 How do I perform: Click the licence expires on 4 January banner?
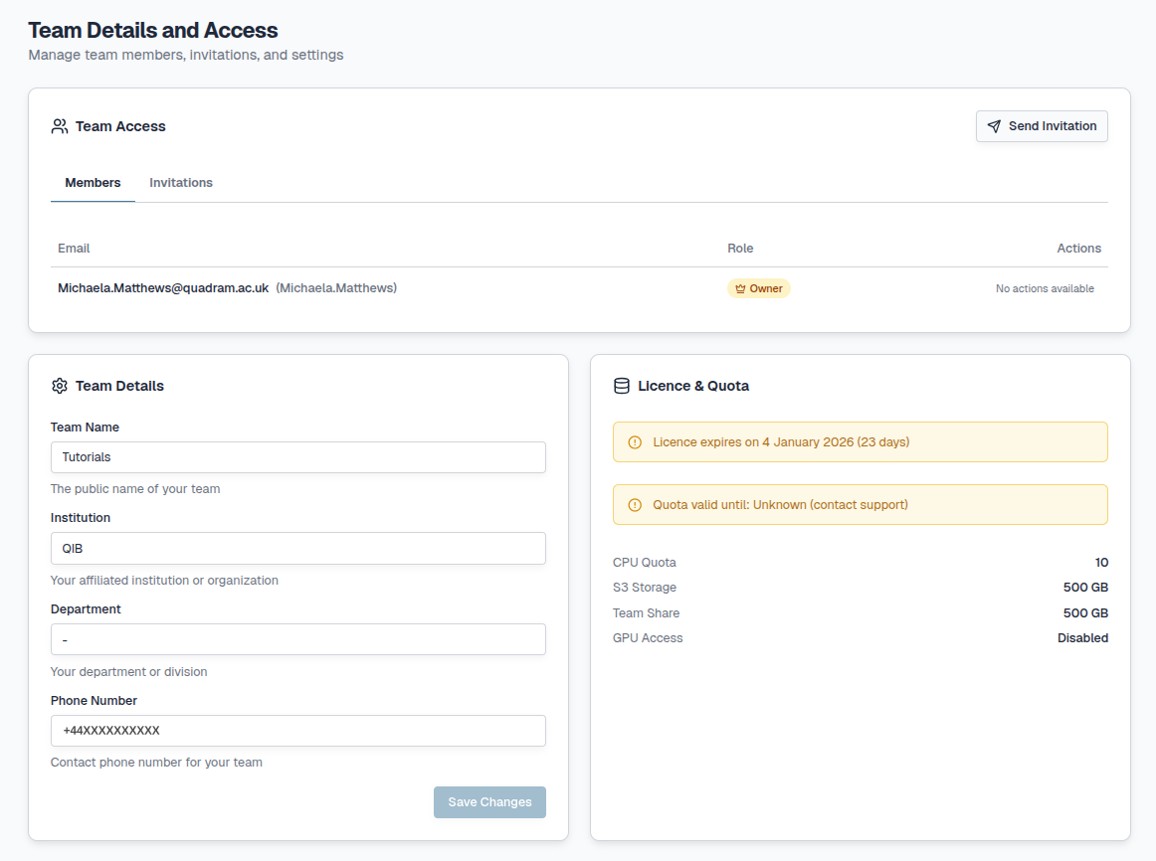pyautogui.click(x=860, y=442)
